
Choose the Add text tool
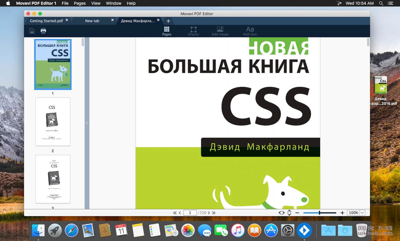click(250, 31)
